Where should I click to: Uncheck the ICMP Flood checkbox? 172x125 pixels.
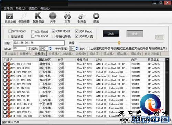pos(53,31)
